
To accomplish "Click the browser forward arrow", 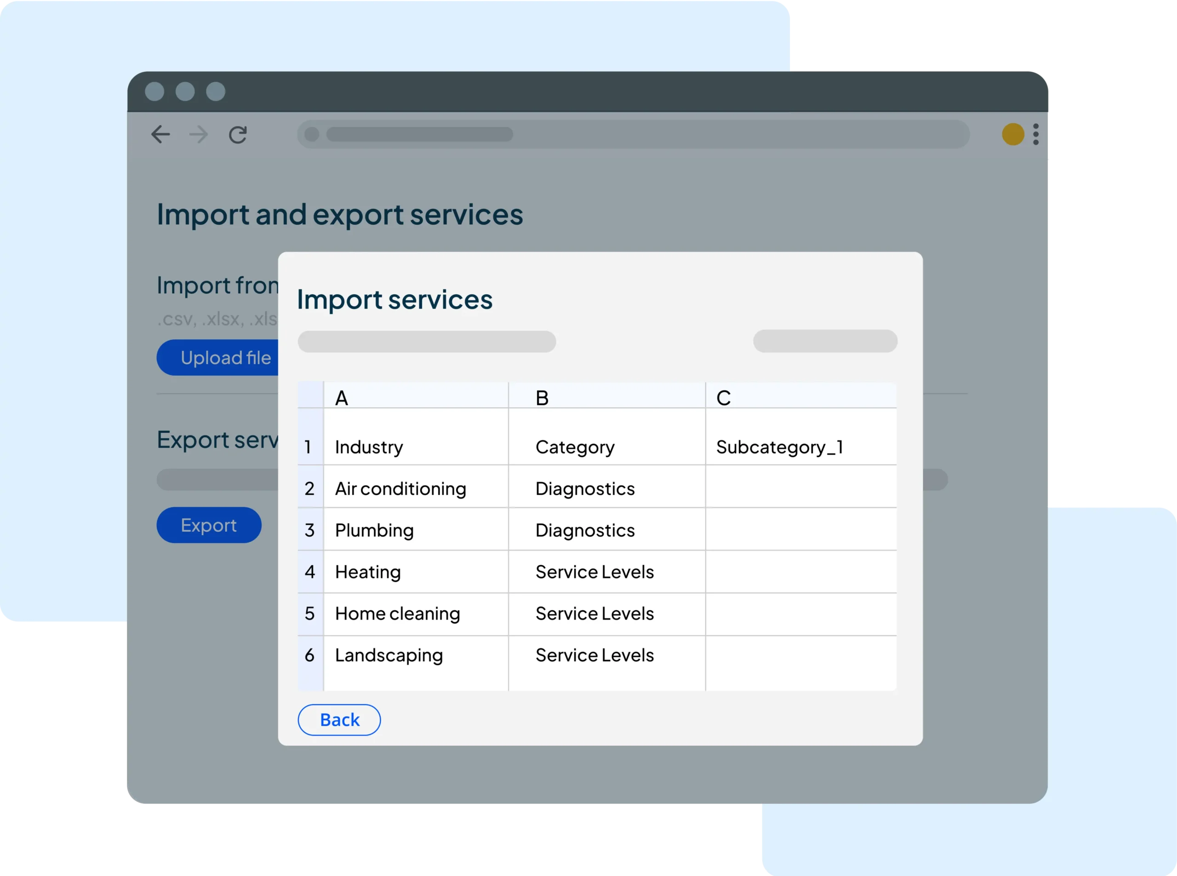I will tap(199, 134).
